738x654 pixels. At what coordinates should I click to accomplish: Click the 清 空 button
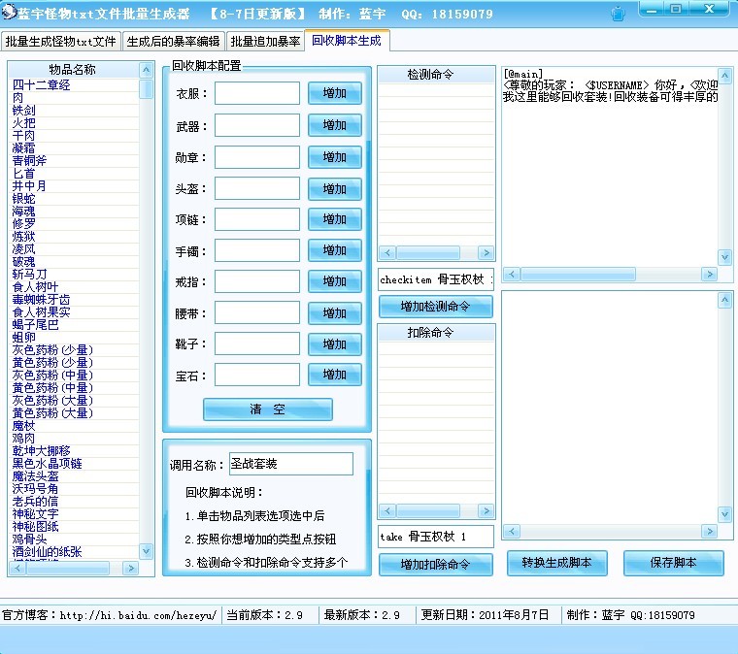[267, 409]
